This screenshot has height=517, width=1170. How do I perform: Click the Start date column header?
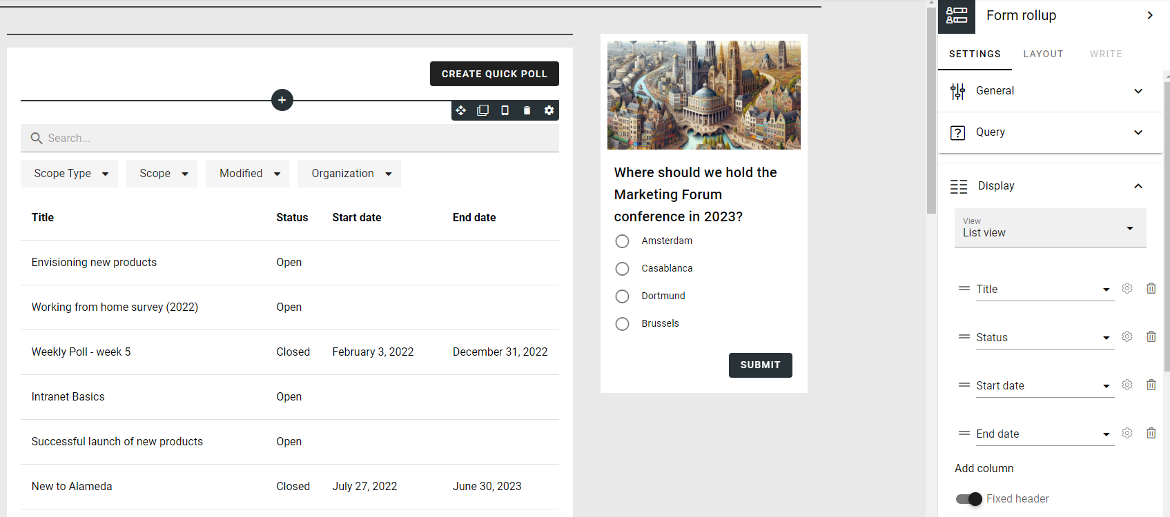coord(356,218)
